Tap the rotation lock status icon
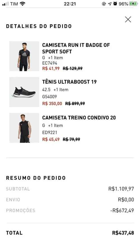 coord(104,4)
